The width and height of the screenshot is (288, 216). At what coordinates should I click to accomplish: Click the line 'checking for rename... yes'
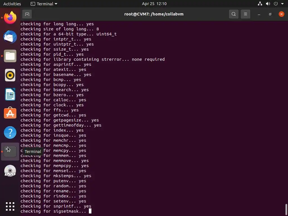click(53, 191)
